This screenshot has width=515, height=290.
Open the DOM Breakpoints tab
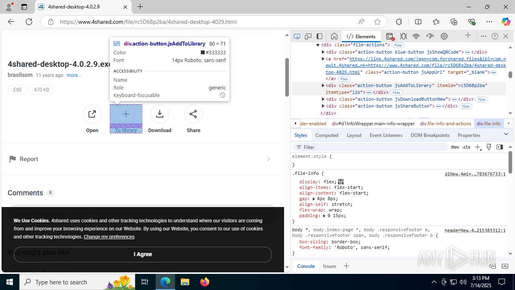[430, 135]
